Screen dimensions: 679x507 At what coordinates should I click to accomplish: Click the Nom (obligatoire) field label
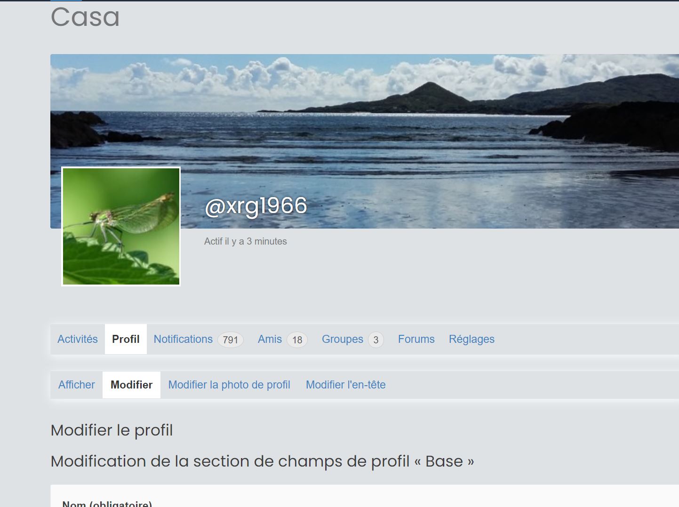[x=107, y=503]
